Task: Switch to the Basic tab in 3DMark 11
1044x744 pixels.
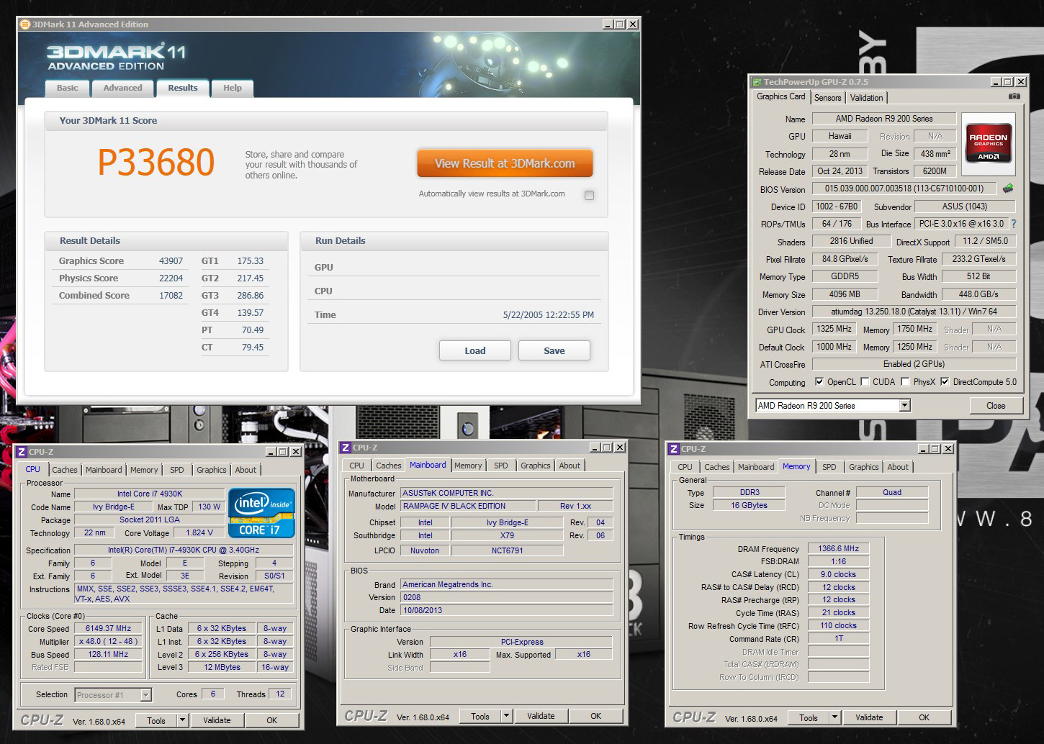Action: pyautogui.click(x=68, y=88)
